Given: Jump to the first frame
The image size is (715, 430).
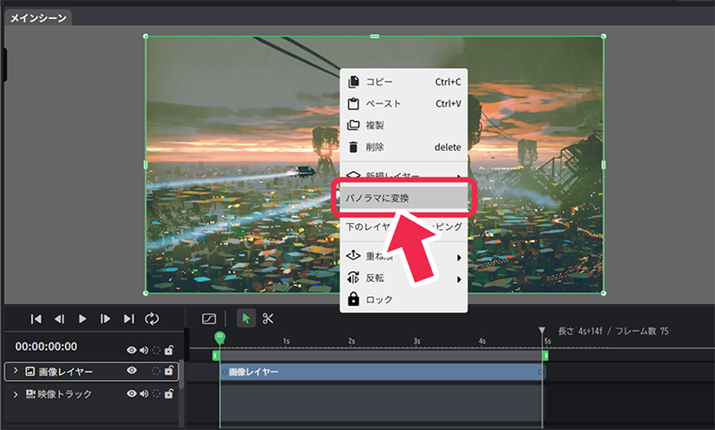Looking at the screenshot, I should (36, 319).
